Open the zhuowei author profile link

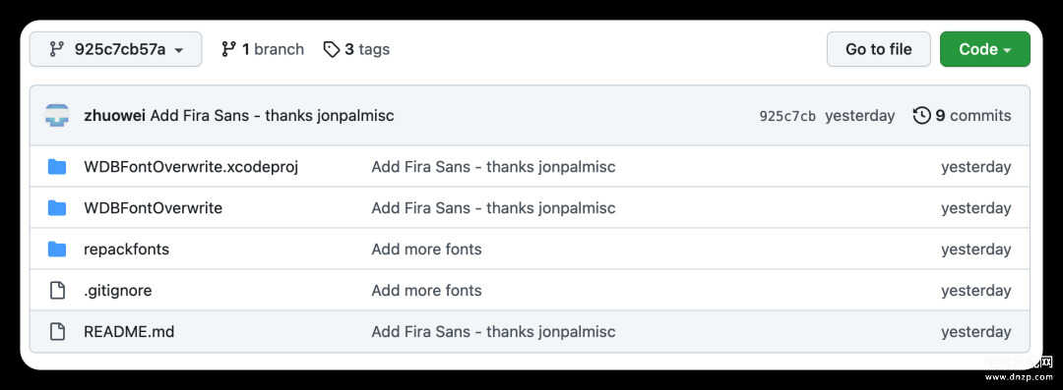coord(114,116)
